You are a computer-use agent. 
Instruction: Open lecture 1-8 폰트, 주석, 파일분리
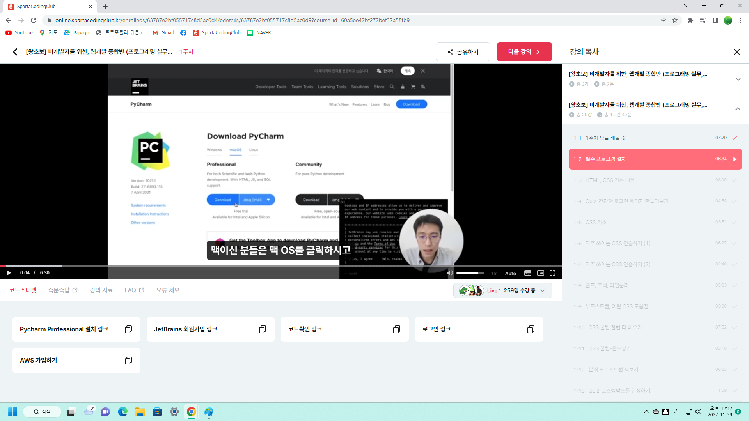tap(655, 285)
